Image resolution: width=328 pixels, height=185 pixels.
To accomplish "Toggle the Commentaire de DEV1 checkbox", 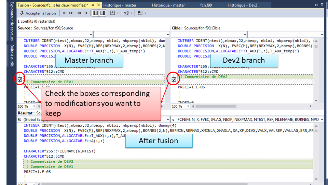I will click(x=20, y=79).
